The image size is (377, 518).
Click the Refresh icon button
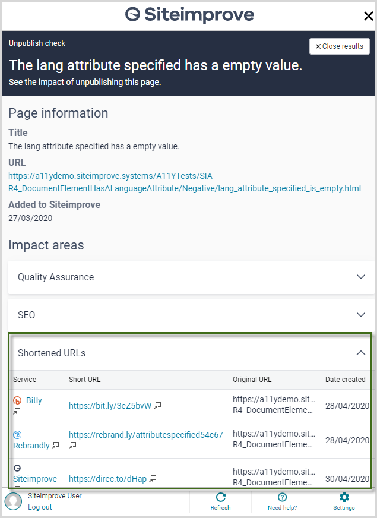220,501
